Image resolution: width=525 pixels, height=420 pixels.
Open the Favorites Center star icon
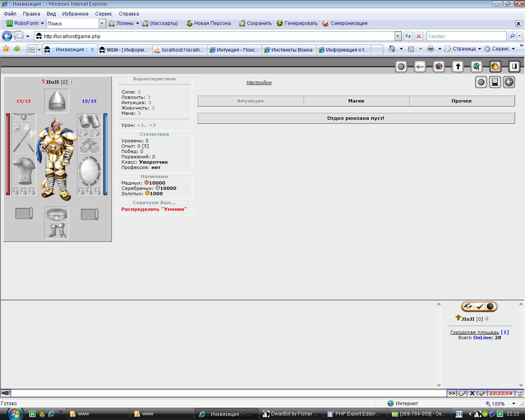(x=6, y=49)
